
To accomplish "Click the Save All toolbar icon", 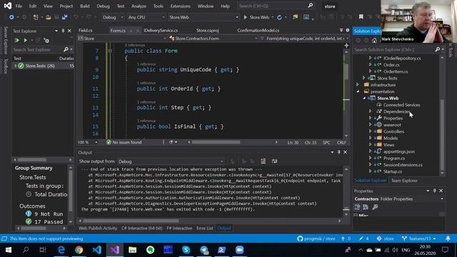I will (64, 17).
